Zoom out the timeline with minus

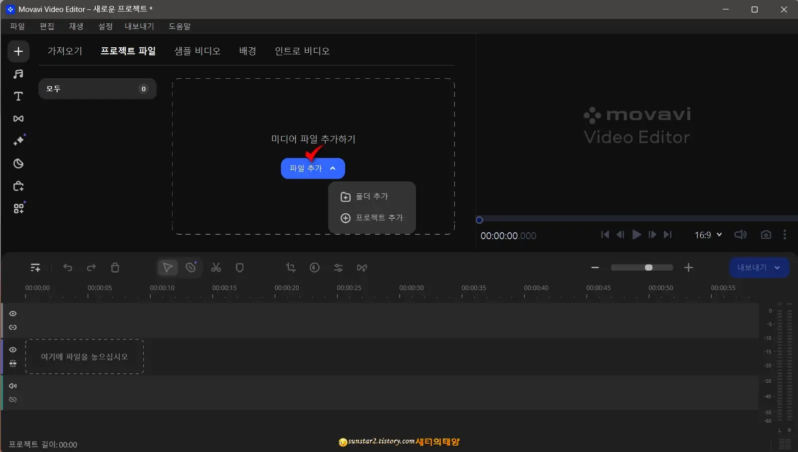pos(595,268)
